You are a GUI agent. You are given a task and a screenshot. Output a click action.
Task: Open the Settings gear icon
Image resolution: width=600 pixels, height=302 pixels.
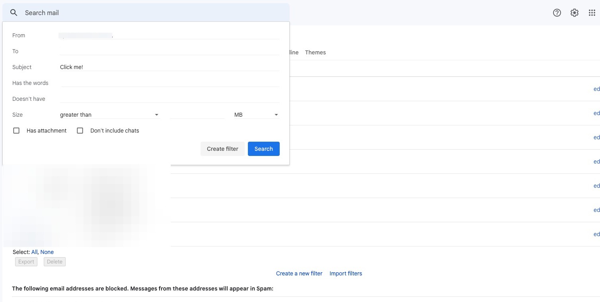(x=575, y=13)
